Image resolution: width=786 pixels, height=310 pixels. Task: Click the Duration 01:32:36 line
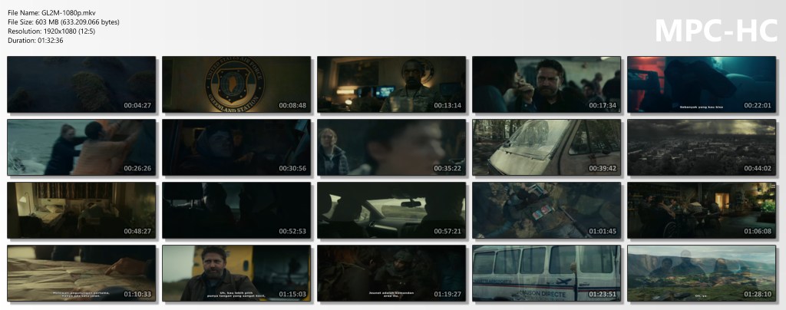click(x=35, y=41)
